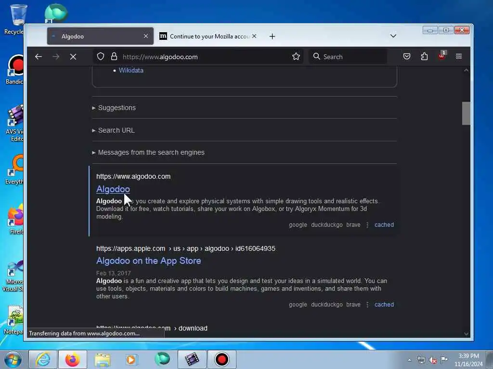Open the uBlock Origin extension icon
Image resolution: width=493 pixels, height=369 pixels.
pos(442,56)
